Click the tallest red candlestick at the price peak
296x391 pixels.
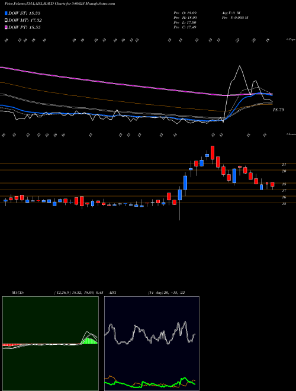(213, 153)
